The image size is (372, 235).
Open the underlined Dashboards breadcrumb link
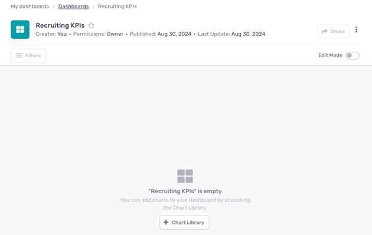(74, 6)
